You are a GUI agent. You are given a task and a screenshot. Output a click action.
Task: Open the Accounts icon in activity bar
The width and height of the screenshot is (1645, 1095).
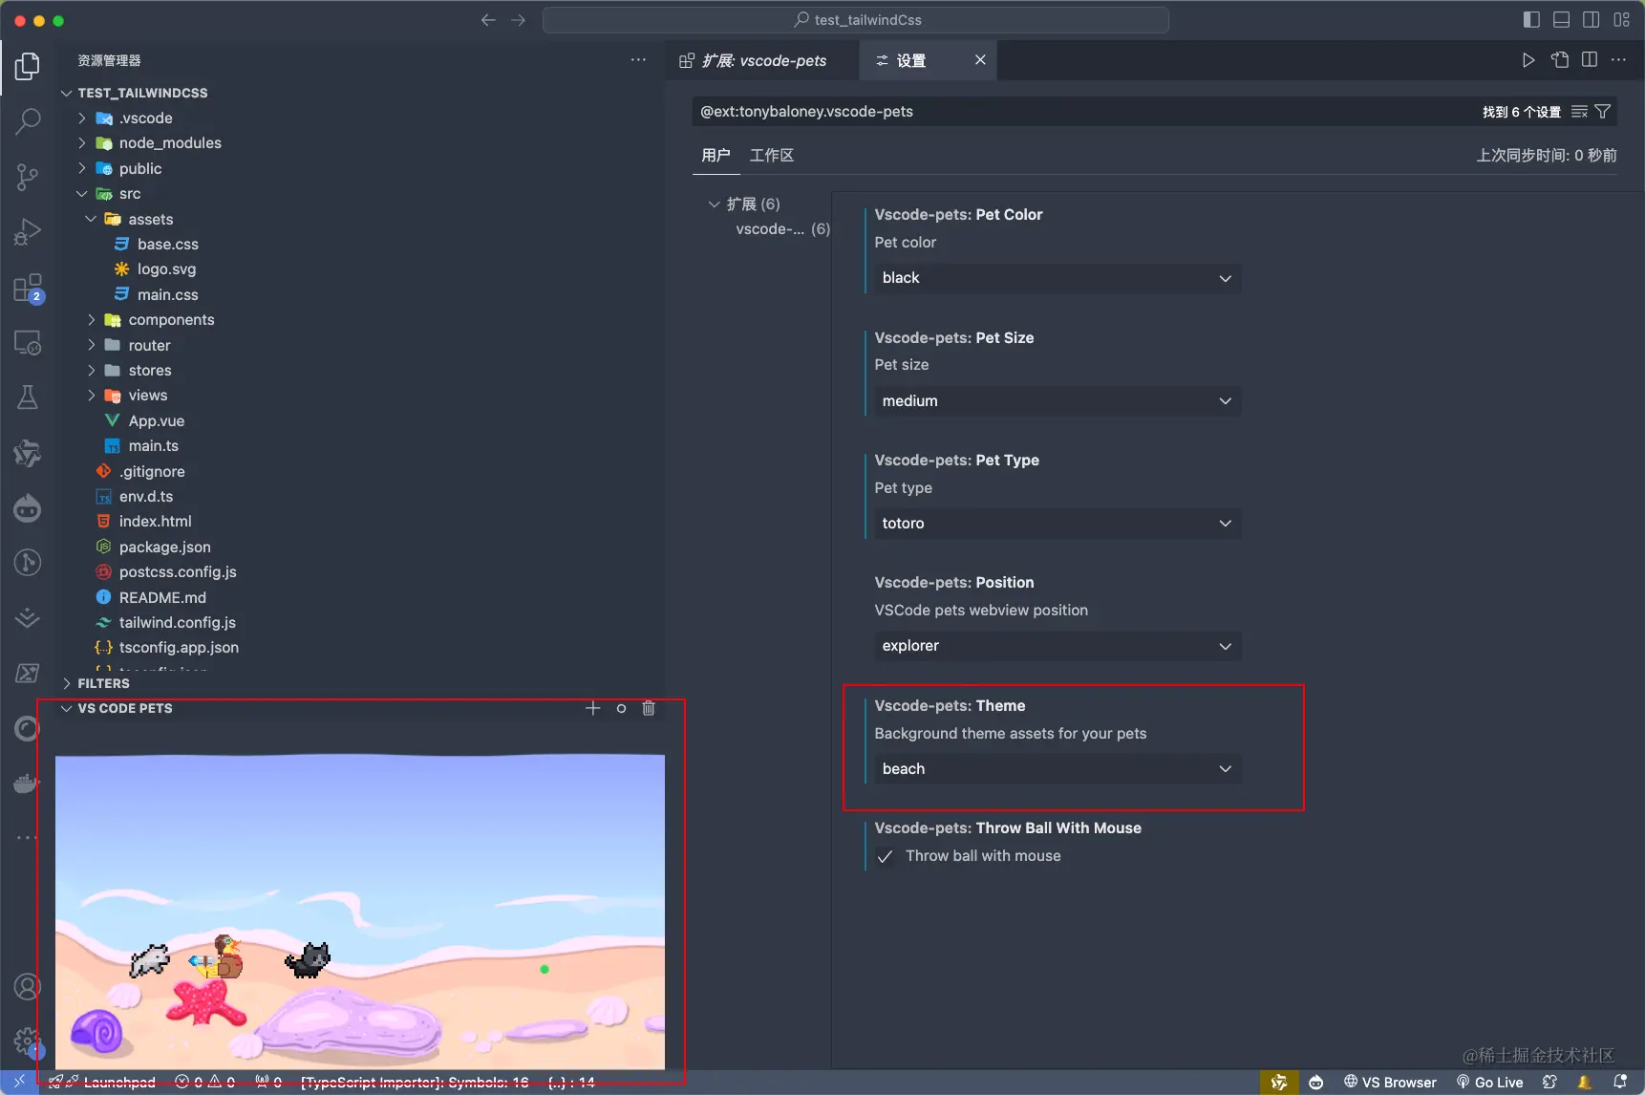28,986
